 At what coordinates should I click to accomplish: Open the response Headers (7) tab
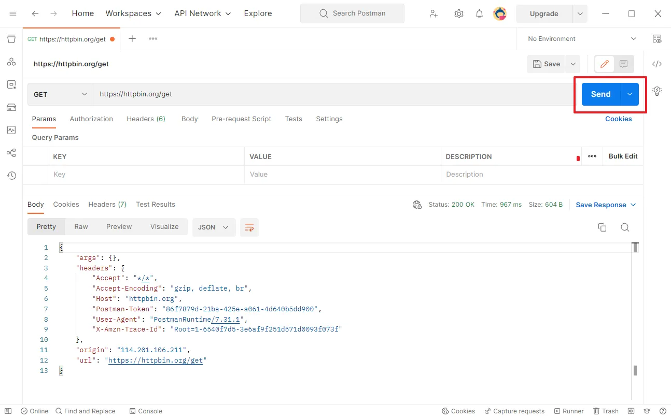point(107,205)
